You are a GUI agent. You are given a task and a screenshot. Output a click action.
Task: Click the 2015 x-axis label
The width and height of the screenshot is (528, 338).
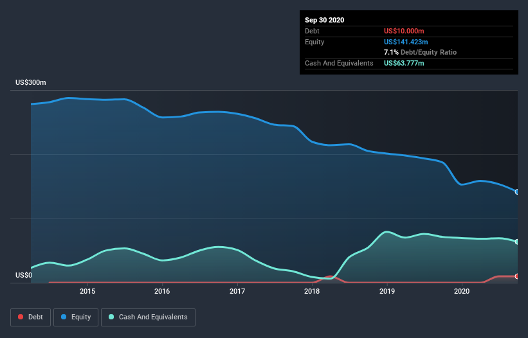[x=87, y=291]
